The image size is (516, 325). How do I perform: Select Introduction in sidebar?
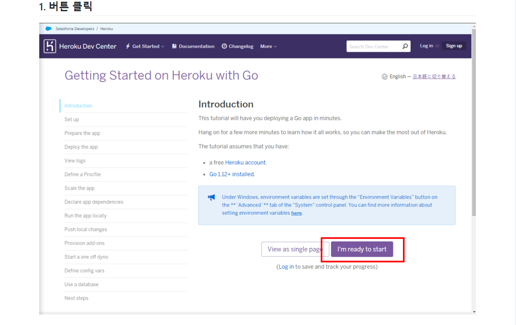point(79,106)
